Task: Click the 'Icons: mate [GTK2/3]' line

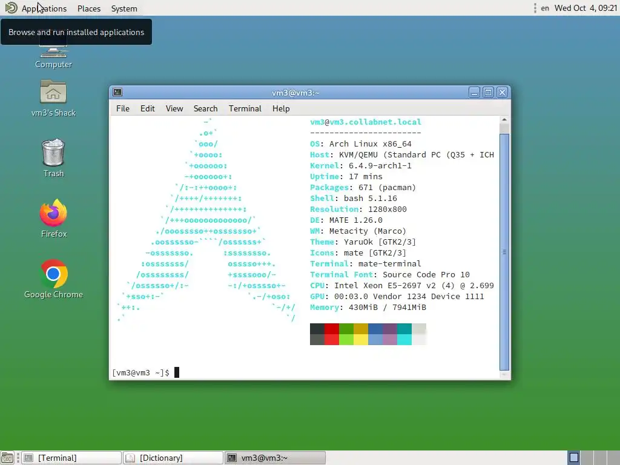Action: pos(358,252)
